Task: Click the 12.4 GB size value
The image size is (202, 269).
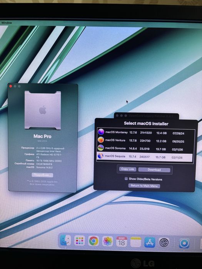Action: [x=162, y=133]
